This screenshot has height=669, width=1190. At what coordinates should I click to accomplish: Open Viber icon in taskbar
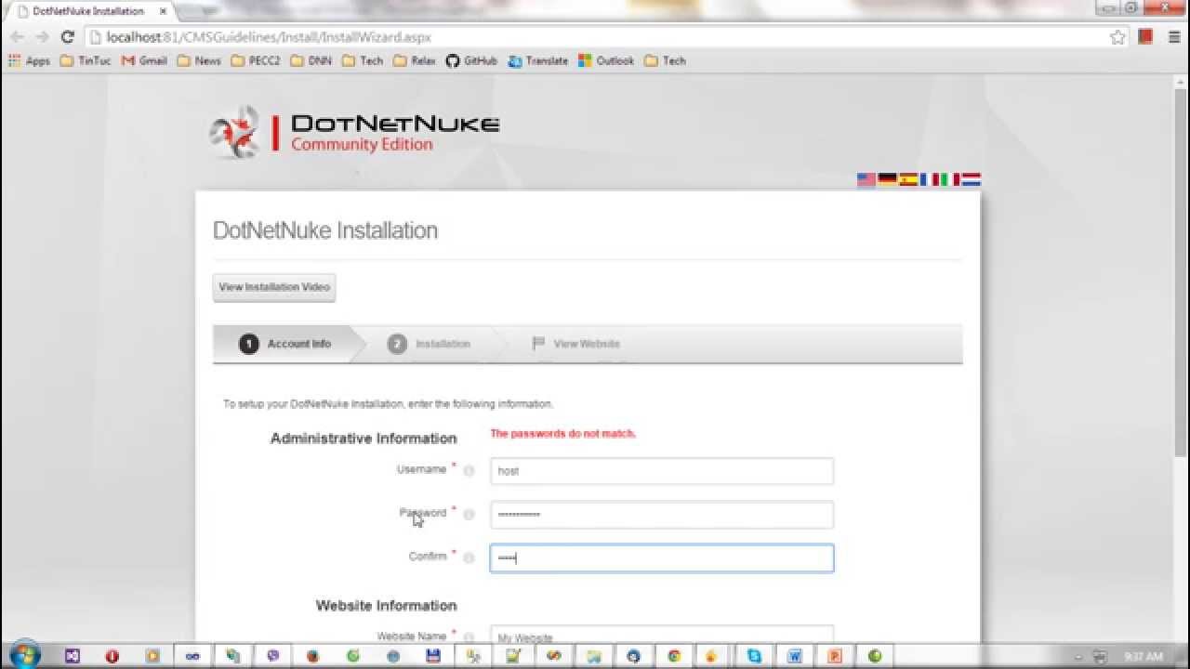coord(272,655)
